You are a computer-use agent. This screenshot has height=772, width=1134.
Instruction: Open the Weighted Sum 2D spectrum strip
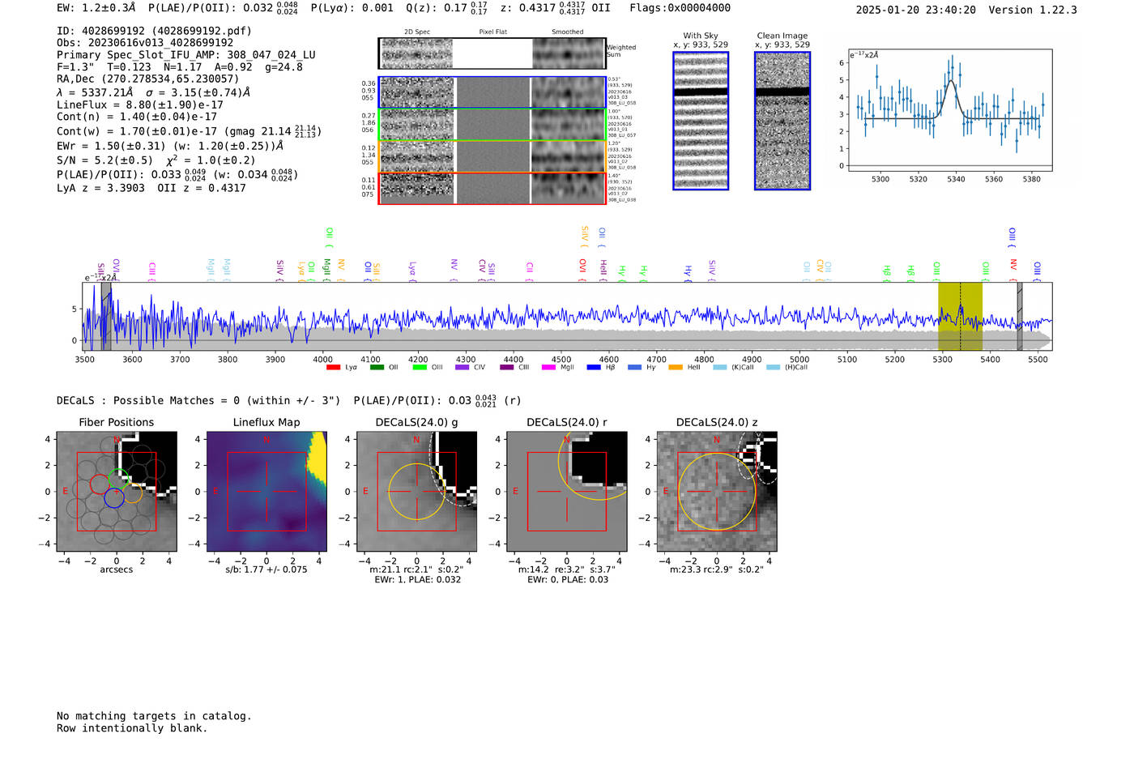click(x=492, y=53)
